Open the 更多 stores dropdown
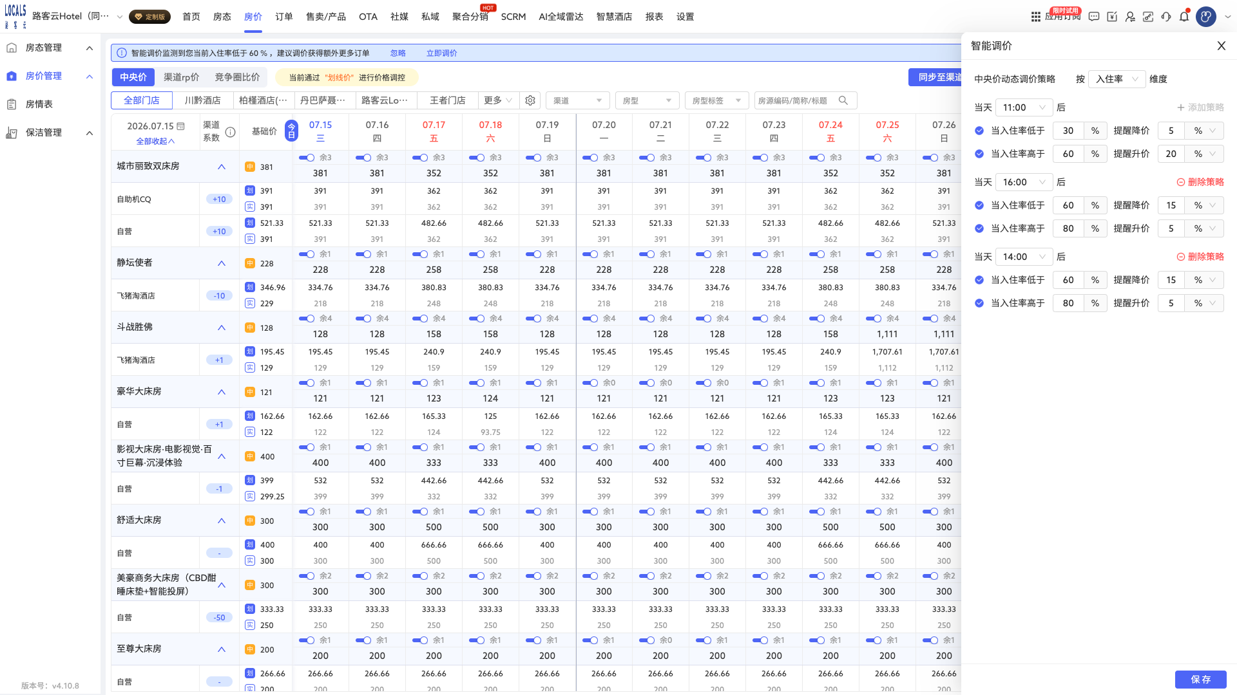The image size is (1237, 695). tap(498, 100)
